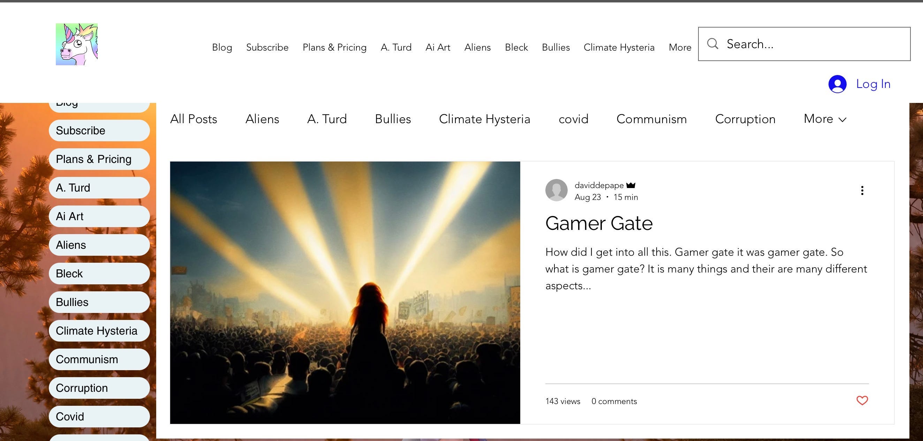Screen dimensions: 923x441
Task: Click the 0 comments link
Action: [x=614, y=401]
